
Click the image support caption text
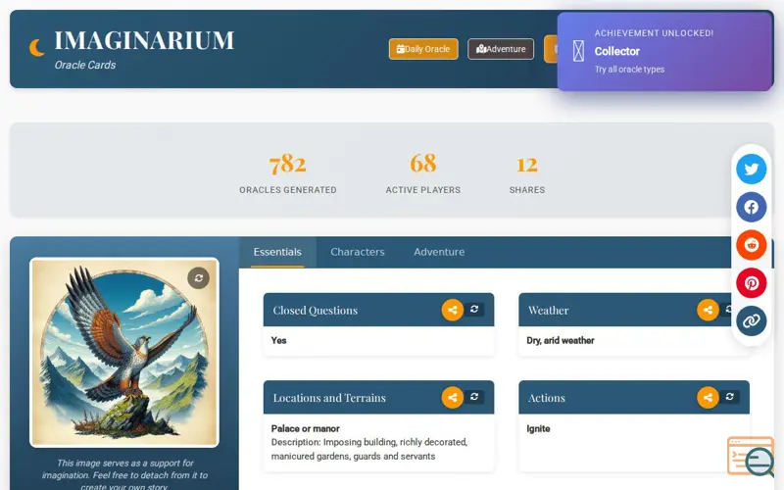[x=124, y=475]
